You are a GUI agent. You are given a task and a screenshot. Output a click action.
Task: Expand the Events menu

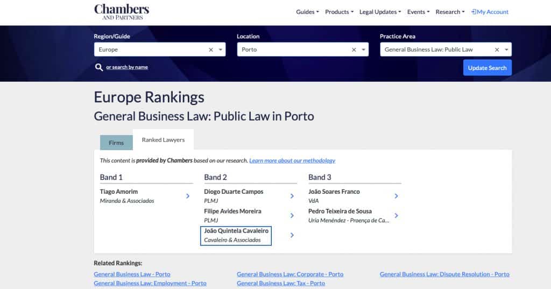(x=418, y=12)
